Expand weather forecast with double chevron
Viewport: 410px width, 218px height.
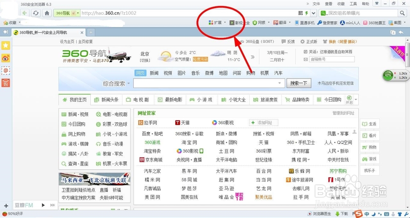tap(252, 57)
